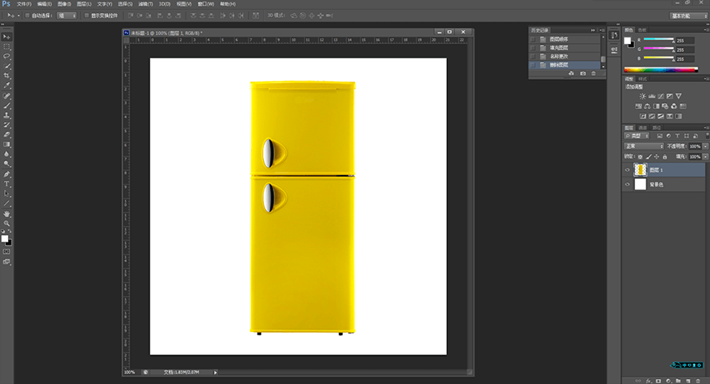Create new snapshot in History panel
Viewport: 710px width, 384px height.
click(583, 74)
